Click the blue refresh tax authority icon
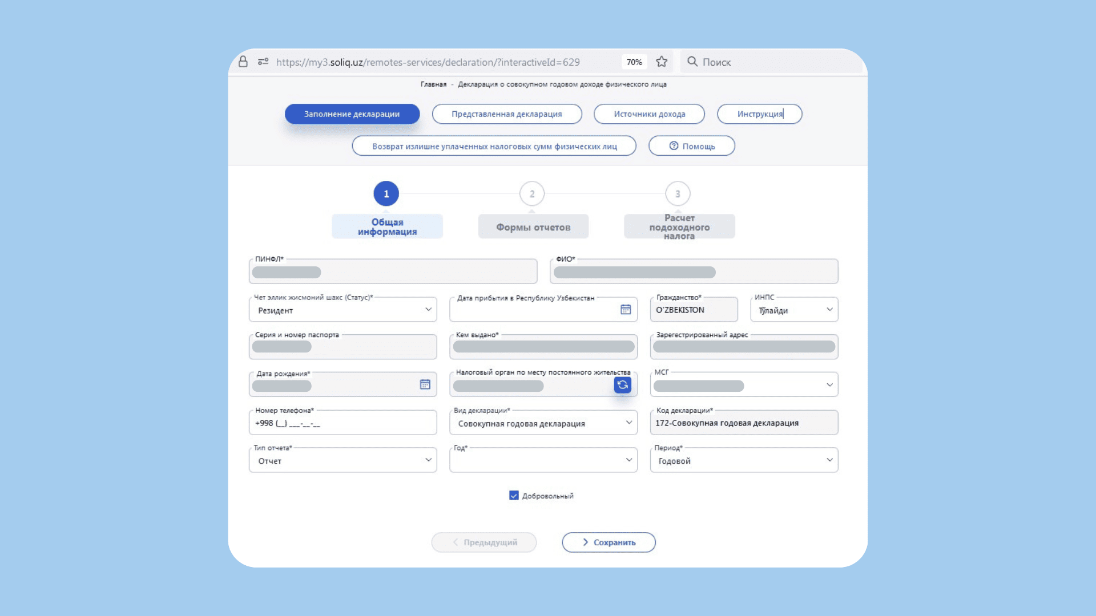Viewport: 1096px width, 616px height. (622, 385)
